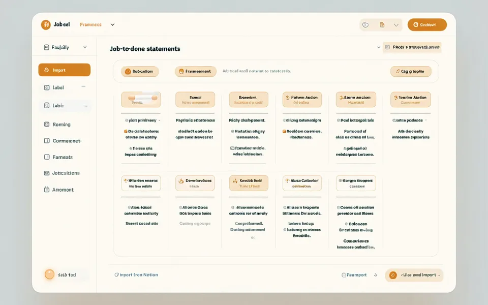Click the Use and Import button
This screenshot has width=488, height=305.
click(414, 275)
